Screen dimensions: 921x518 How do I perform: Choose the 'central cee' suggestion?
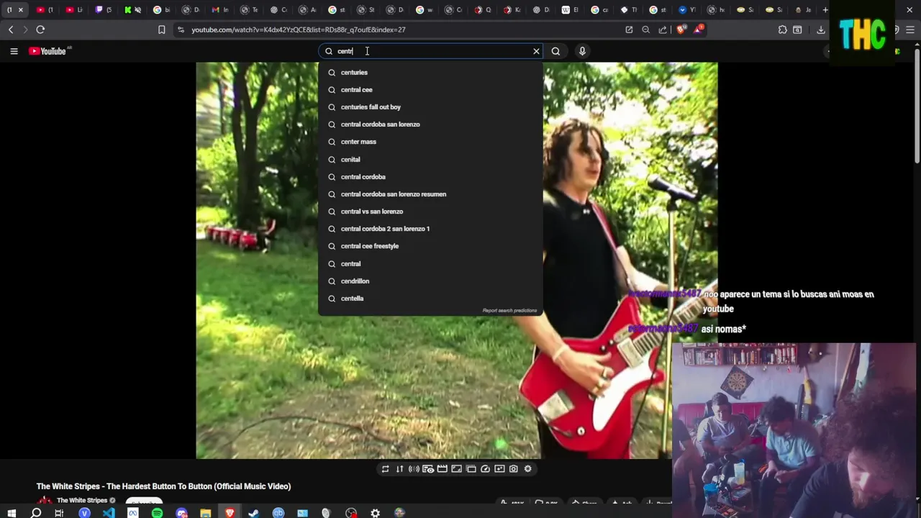tap(430, 89)
